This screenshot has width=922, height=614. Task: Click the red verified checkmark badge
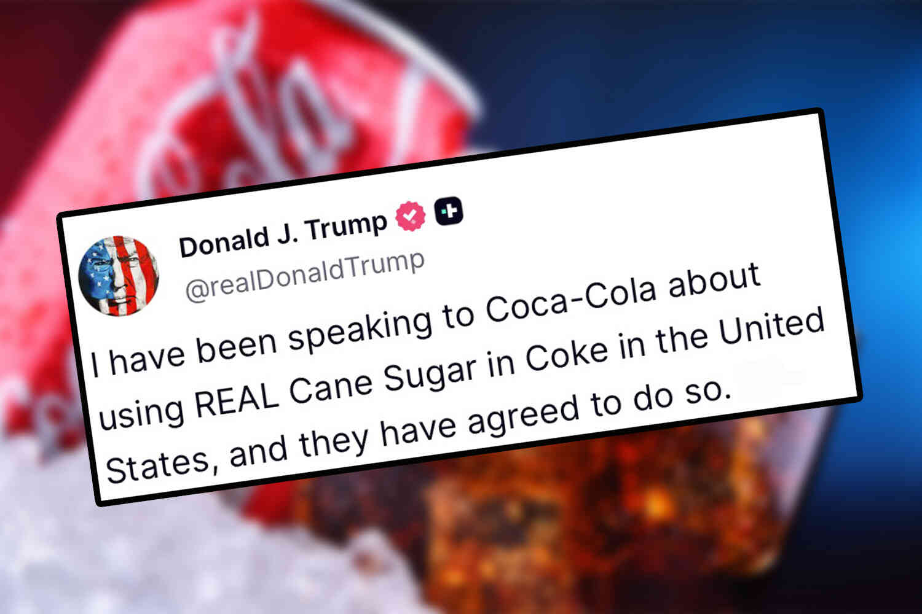tap(411, 216)
